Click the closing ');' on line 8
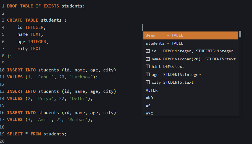 tap(9, 56)
